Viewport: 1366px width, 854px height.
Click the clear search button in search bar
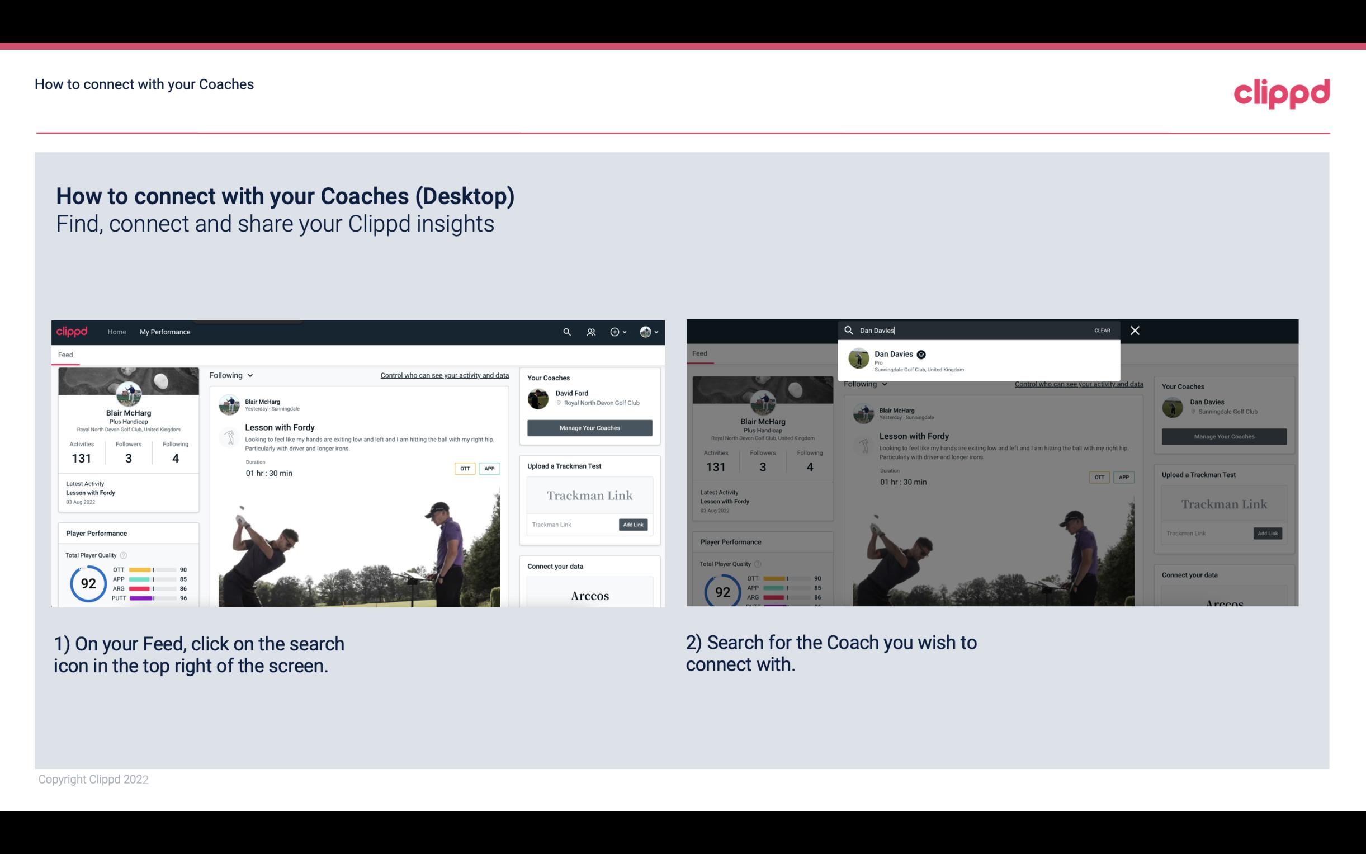[x=1103, y=329]
